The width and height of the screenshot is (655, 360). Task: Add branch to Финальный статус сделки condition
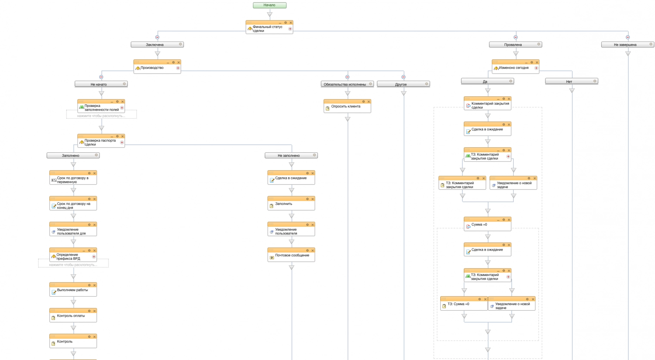tap(290, 29)
